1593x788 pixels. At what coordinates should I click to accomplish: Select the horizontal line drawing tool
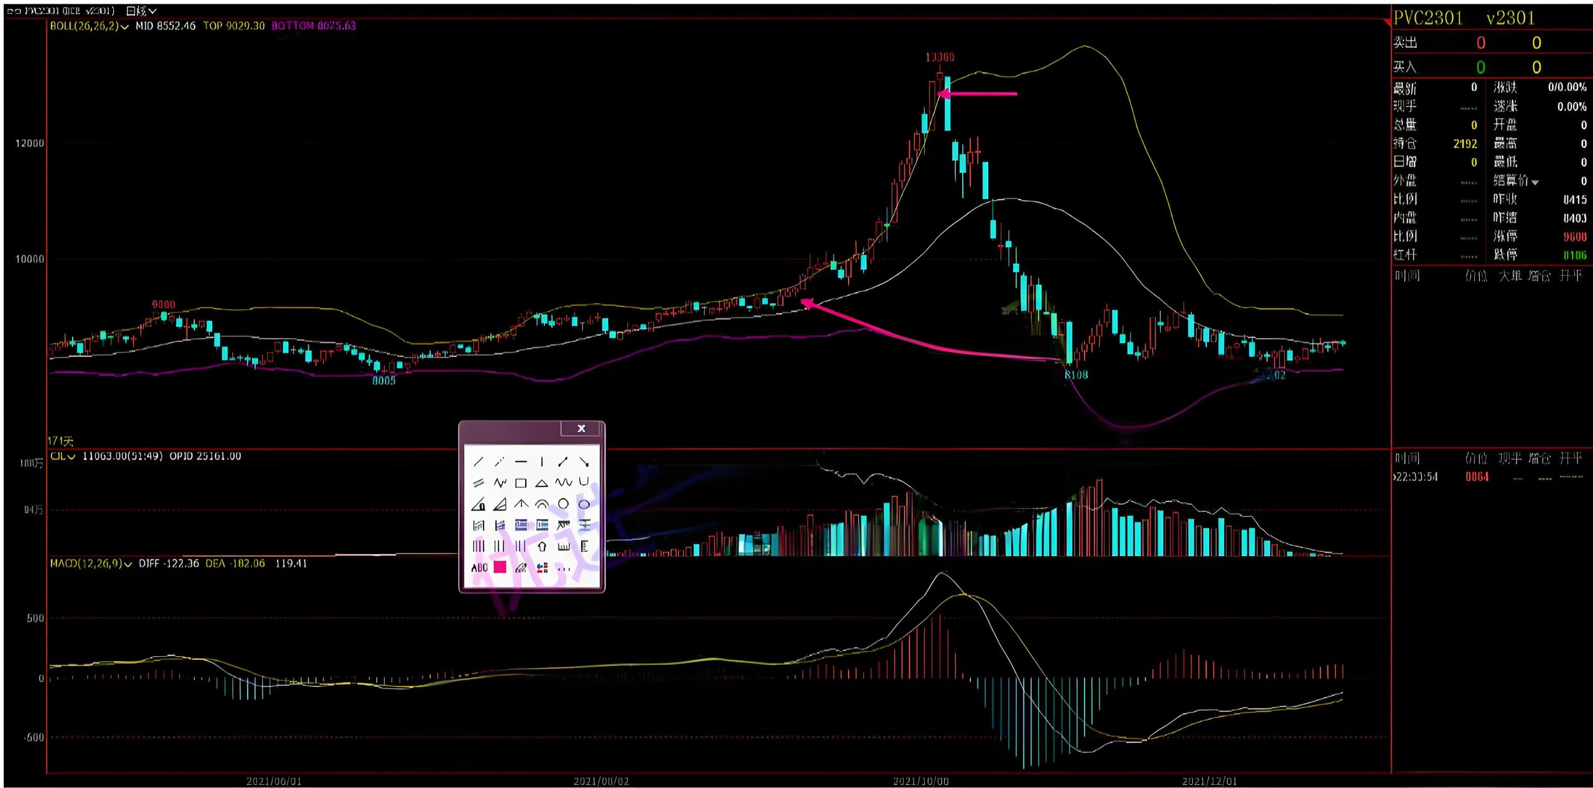521,461
